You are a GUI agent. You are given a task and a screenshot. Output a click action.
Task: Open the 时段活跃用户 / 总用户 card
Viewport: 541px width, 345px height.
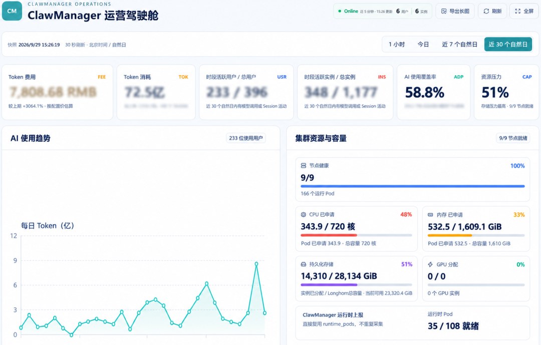(x=246, y=92)
